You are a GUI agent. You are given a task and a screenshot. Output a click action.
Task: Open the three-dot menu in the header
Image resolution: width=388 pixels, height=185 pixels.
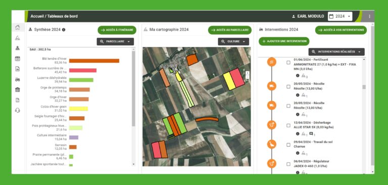click(x=369, y=16)
